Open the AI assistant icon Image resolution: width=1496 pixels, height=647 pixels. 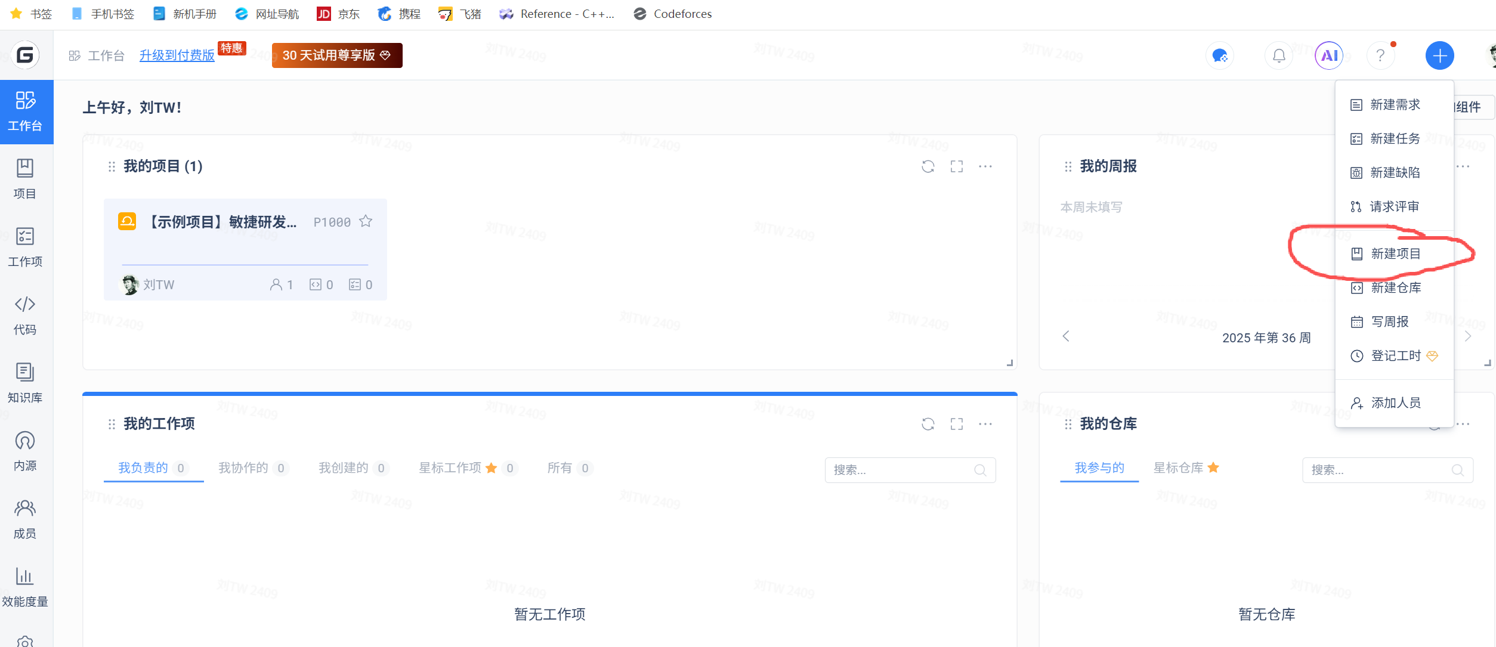1329,55
